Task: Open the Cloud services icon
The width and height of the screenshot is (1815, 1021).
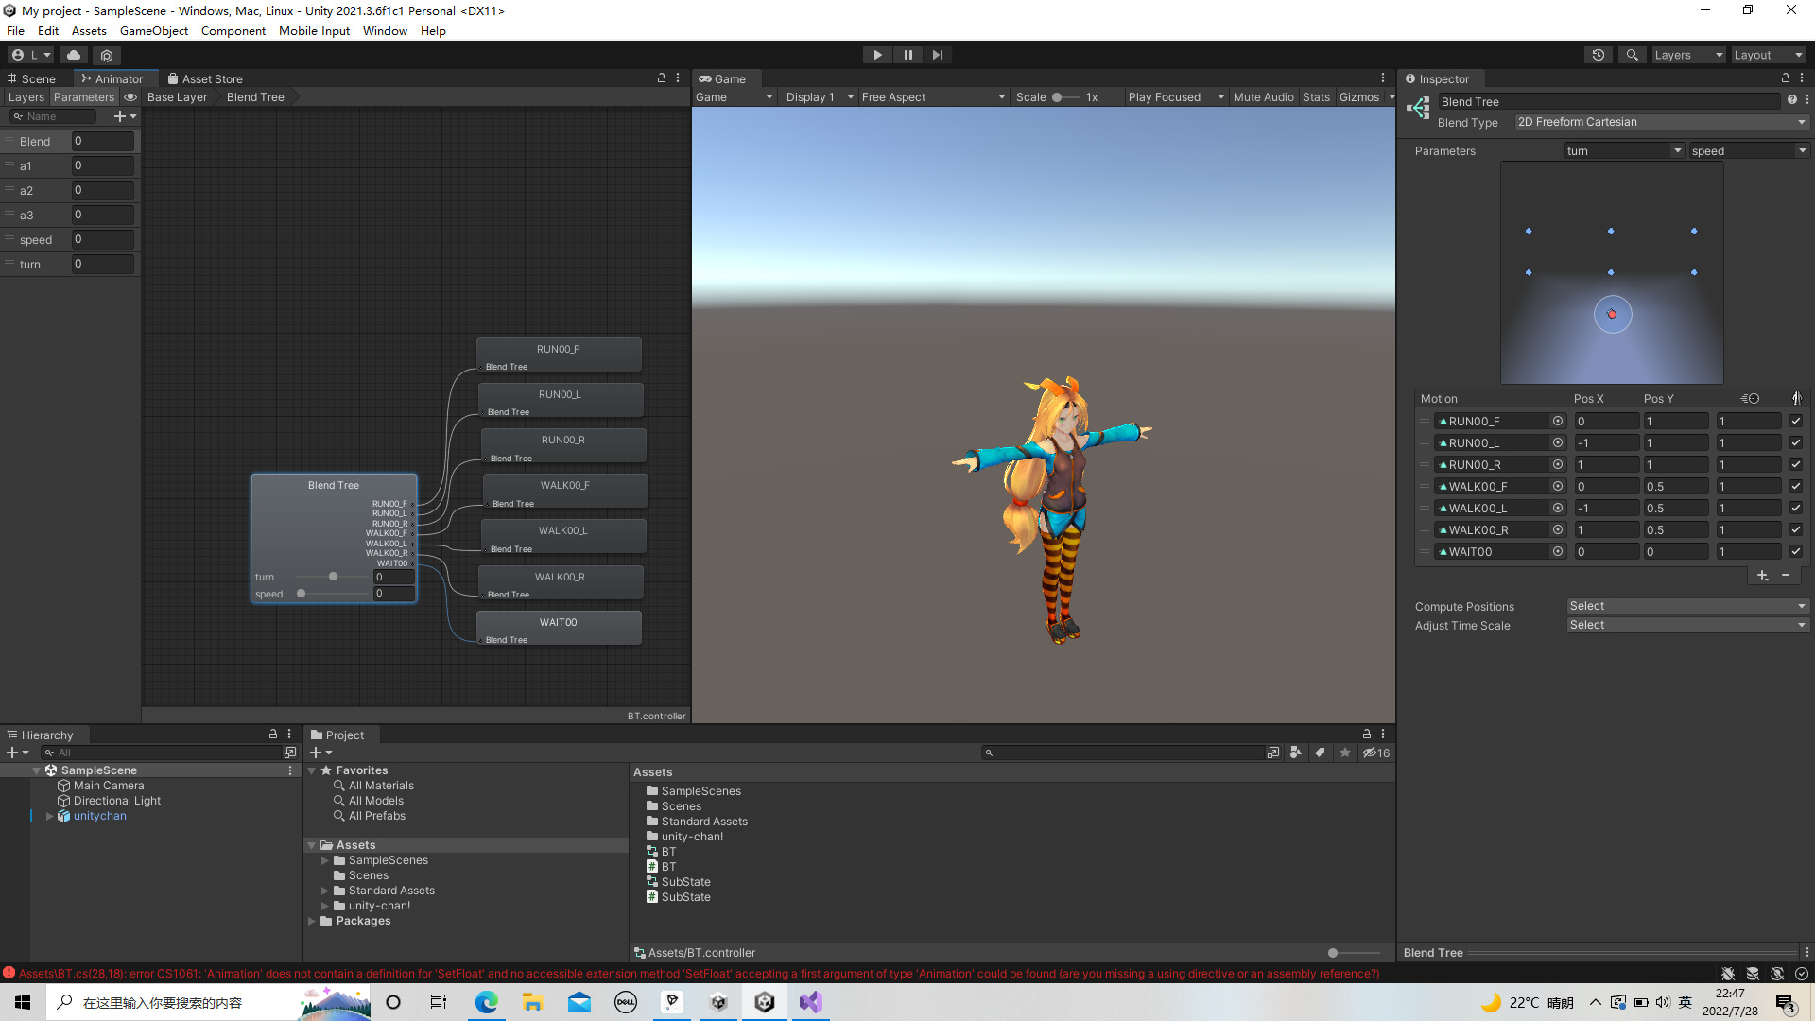Action: coord(74,55)
